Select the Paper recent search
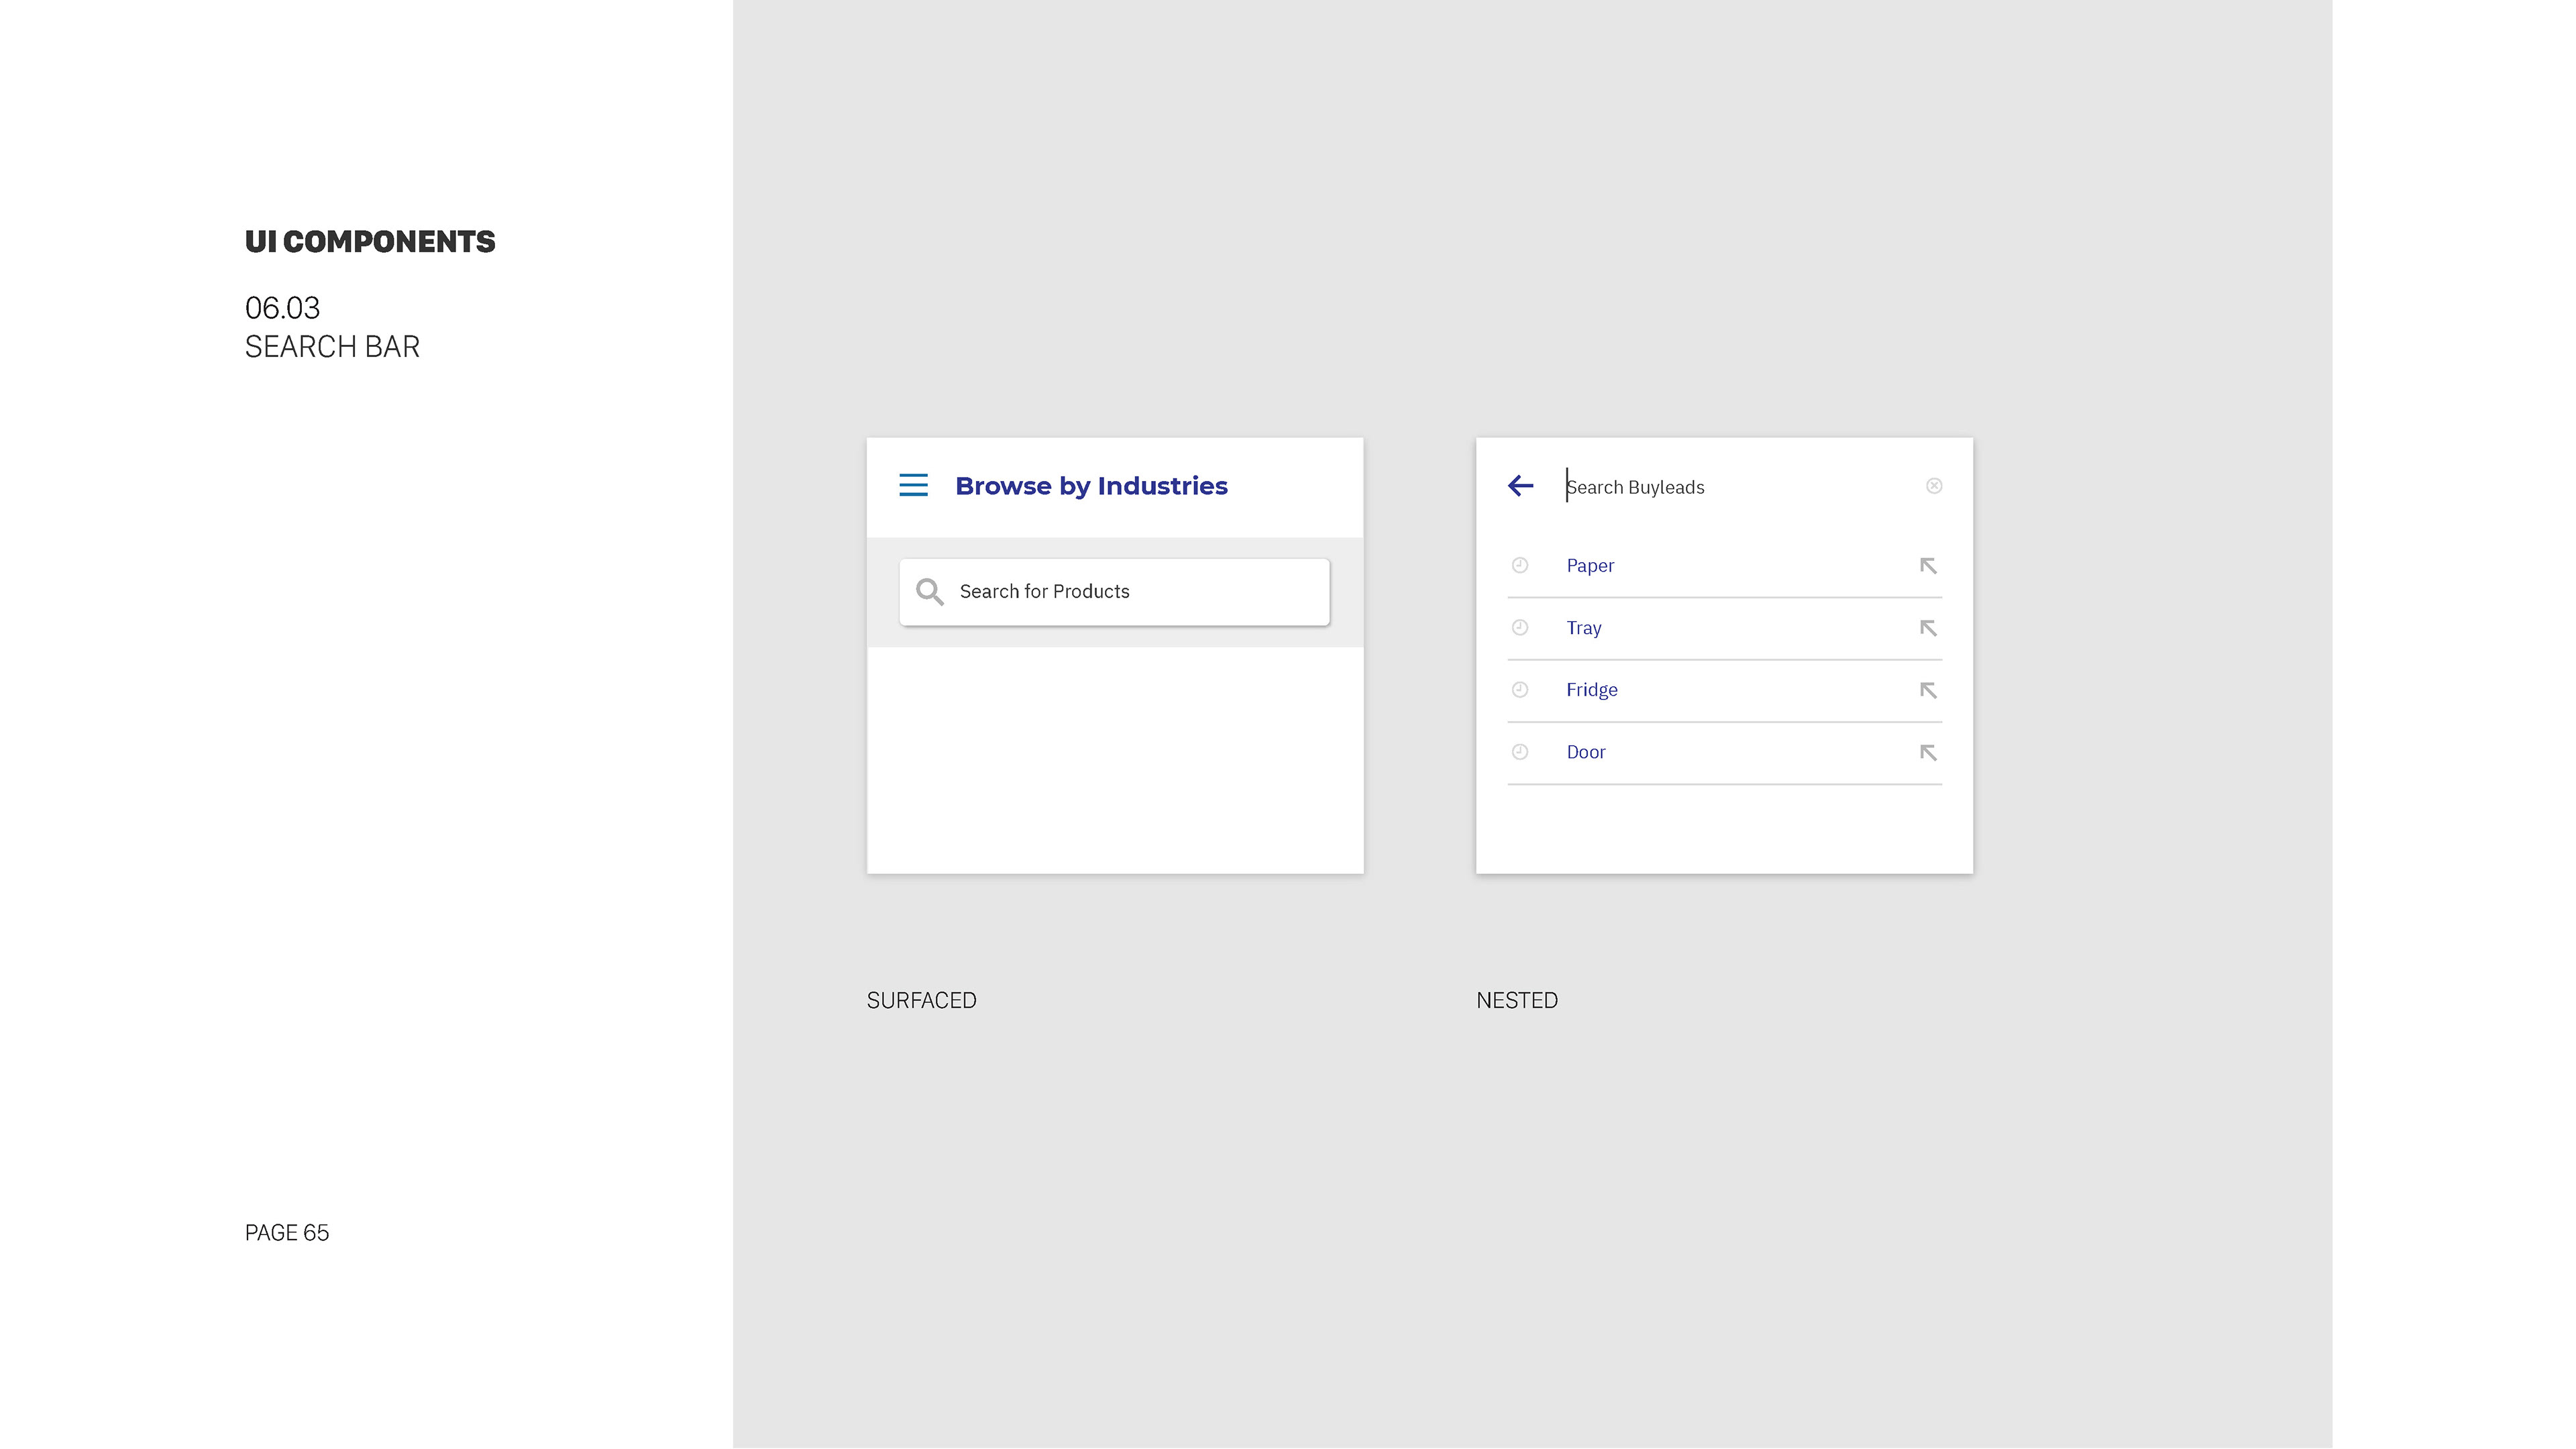Viewport: 2576px width, 1449px height. click(1724, 566)
